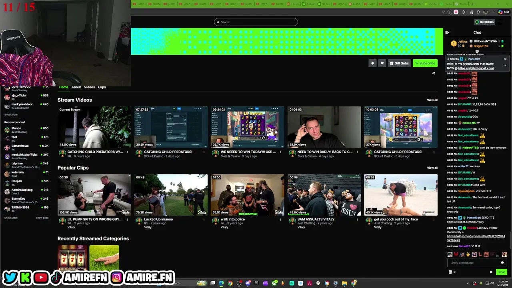Open options menu for NEED TO WIN BADLY video
Viewport: 512px width, 288px height.
tap(357, 152)
